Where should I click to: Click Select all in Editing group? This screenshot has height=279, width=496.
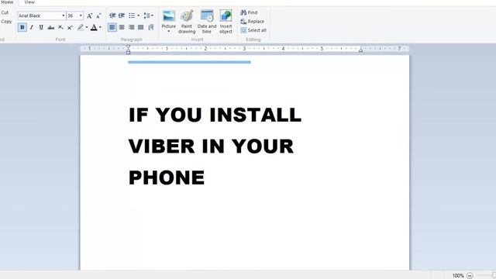click(x=253, y=30)
